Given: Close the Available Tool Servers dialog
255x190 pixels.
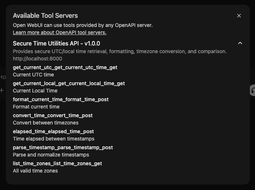Looking at the screenshot, I should (x=239, y=16).
